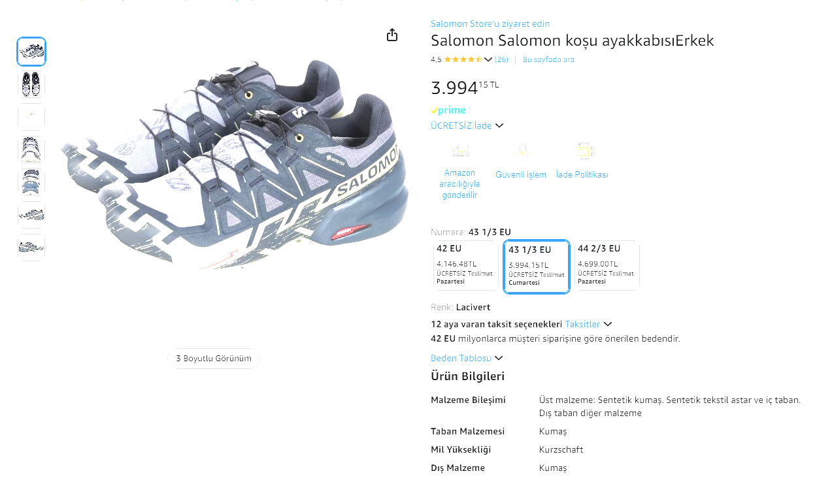Click the Amazon delivery truck icon

tap(460, 151)
